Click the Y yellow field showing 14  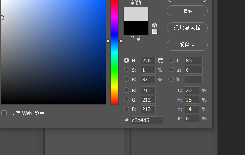click(x=192, y=109)
